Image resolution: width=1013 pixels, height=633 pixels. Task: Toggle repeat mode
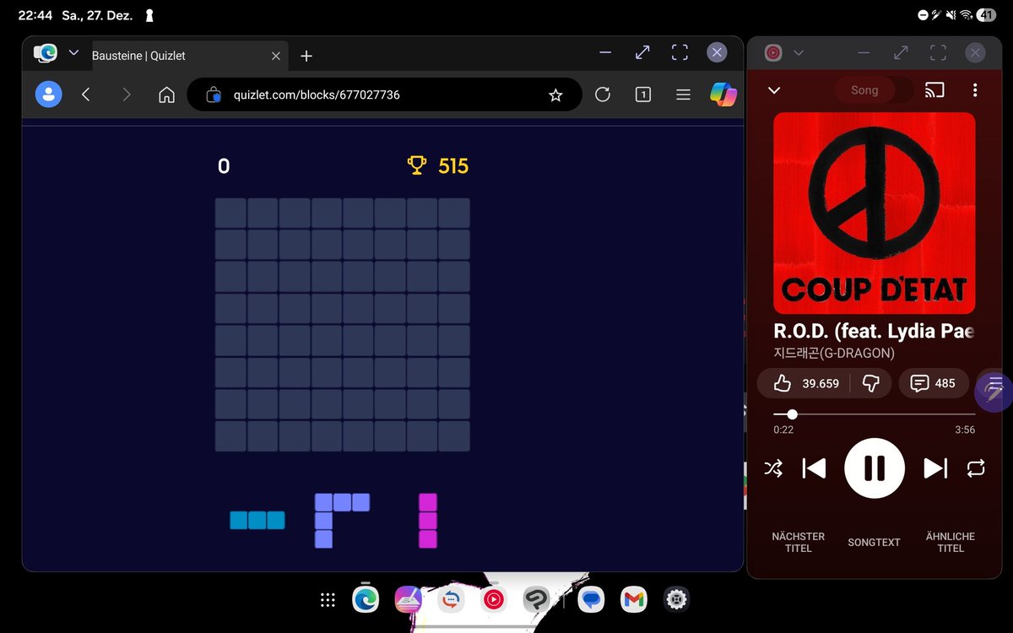pos(976,468)
